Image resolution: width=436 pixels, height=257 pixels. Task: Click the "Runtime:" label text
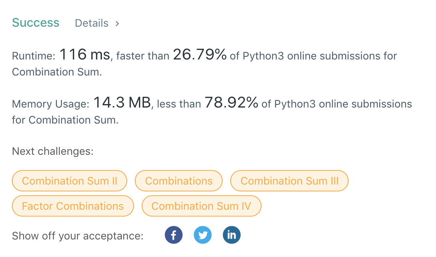tap(34, 56)
